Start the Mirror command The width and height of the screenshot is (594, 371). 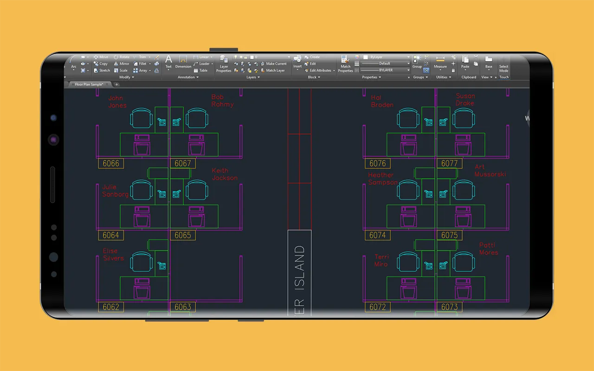click(122, 64)
